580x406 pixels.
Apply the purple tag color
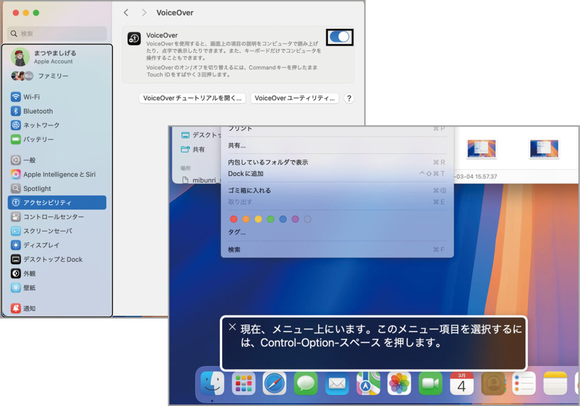click(295, 219)
